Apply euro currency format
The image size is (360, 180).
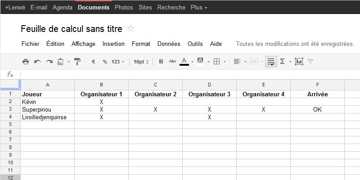(x=94, y=62)
